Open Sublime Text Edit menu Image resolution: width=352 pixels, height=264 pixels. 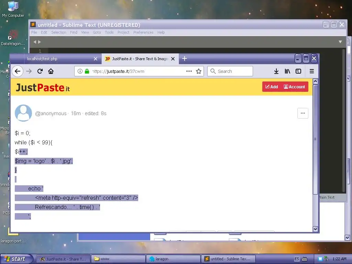44,32
